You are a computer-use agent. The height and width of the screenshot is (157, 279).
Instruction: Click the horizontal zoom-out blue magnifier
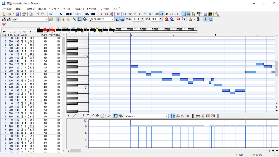click(172, 19)
